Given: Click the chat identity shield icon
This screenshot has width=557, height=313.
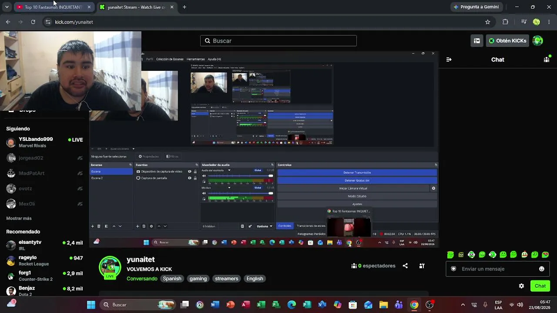Looking at the screenshot, I should click(x=453, y=269).
